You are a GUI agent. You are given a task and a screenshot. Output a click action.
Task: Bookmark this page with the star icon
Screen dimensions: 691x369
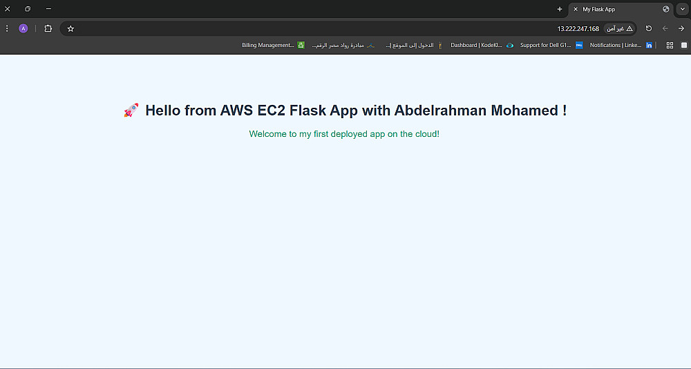coord(70,28)
